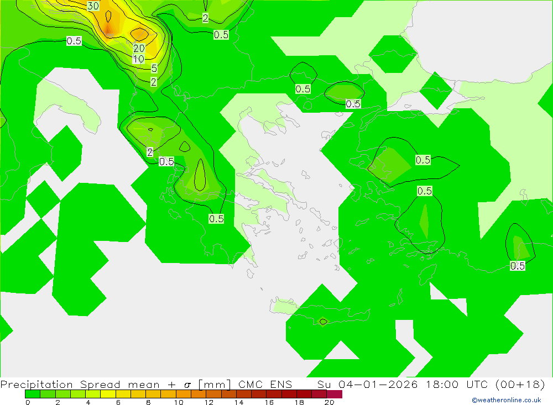Viewport: 553px width, 405px height.
Task: Click the 10 contour label
Action: point(139,59)
